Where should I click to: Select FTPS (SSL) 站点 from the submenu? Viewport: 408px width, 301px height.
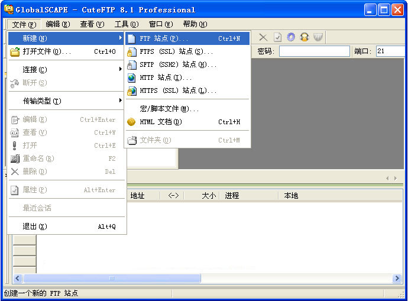tap(176, 51)
